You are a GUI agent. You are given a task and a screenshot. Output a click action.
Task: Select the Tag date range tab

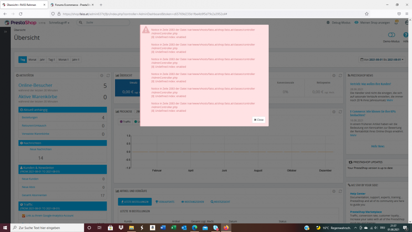click(x=23, y=60)
